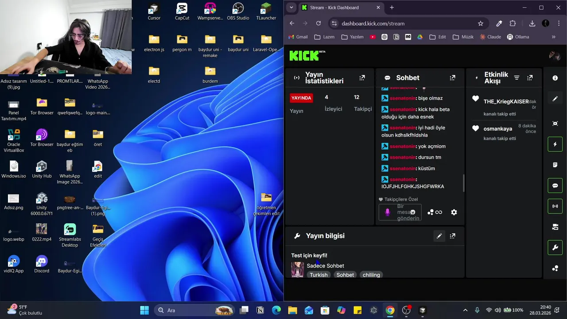Viewport: 567px width, 319px height.
Task: Toggle the chat bubble panel in sidebar
Action: tap(555, 186)
